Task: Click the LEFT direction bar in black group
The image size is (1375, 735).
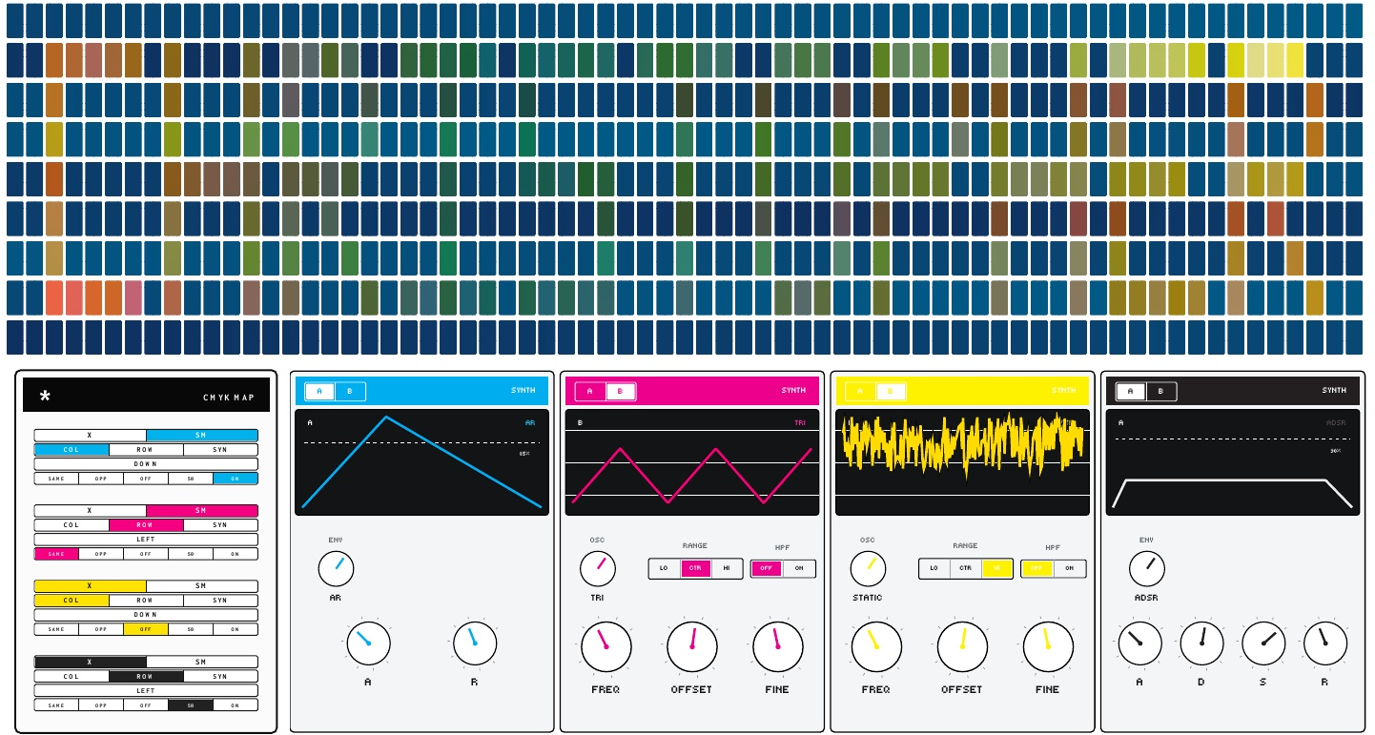Action: pos(146,690)
